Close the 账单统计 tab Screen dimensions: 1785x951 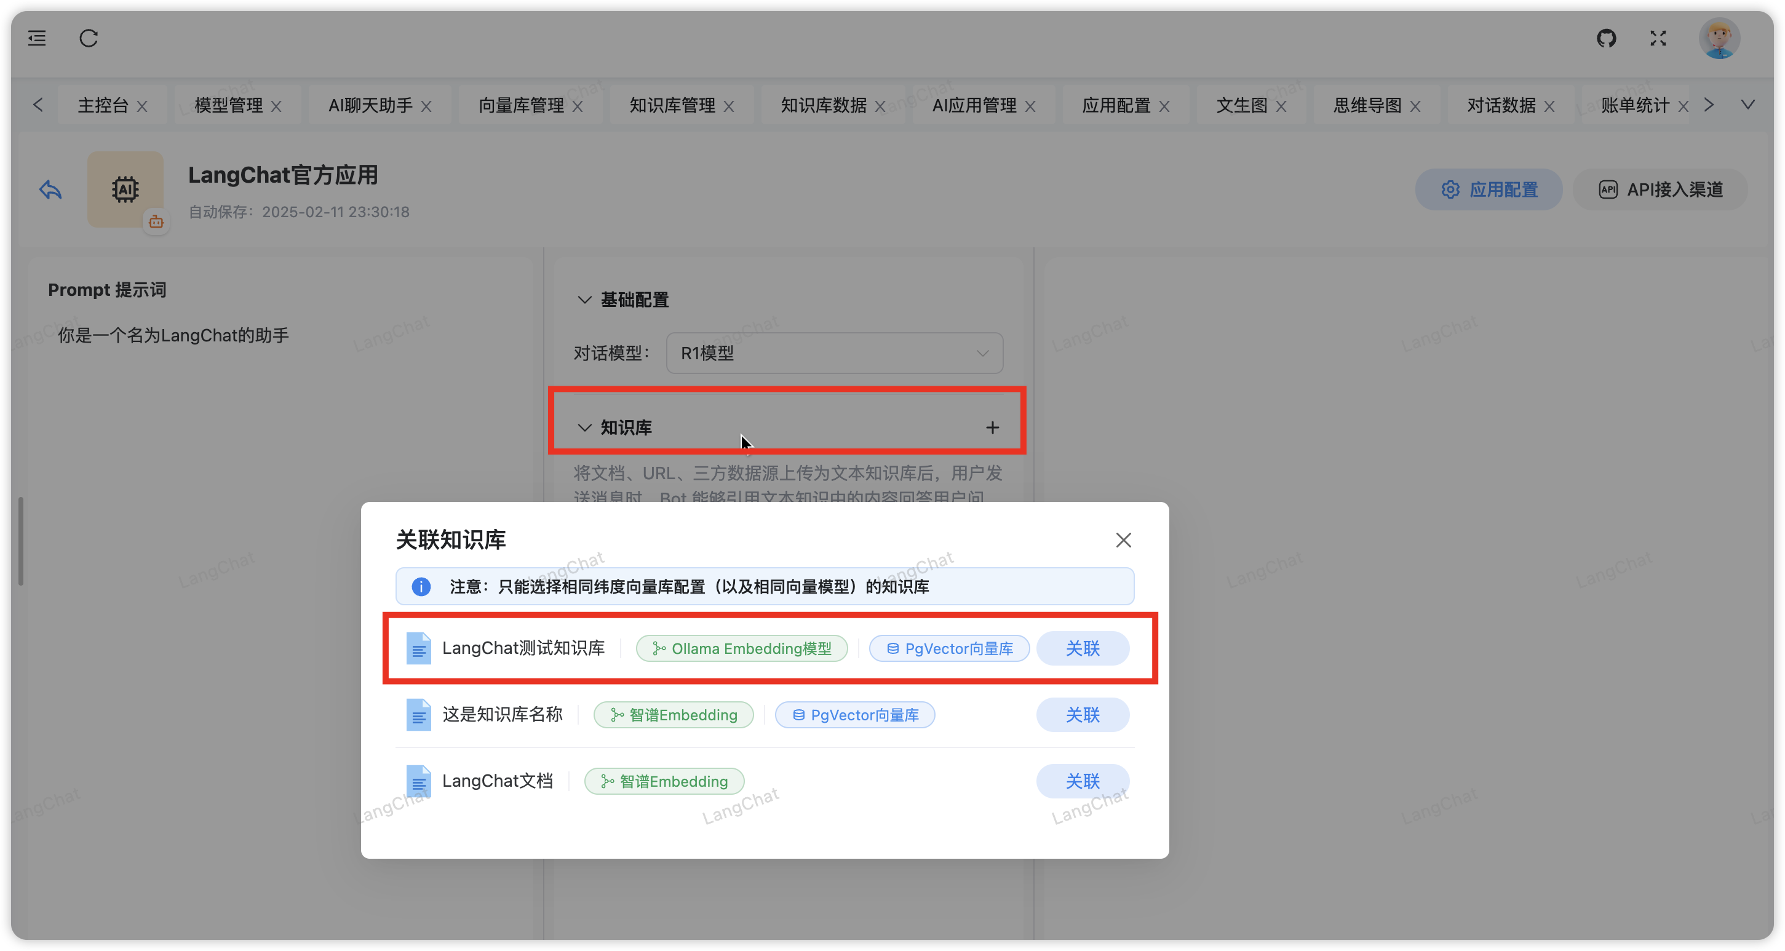coord(1683,106)
